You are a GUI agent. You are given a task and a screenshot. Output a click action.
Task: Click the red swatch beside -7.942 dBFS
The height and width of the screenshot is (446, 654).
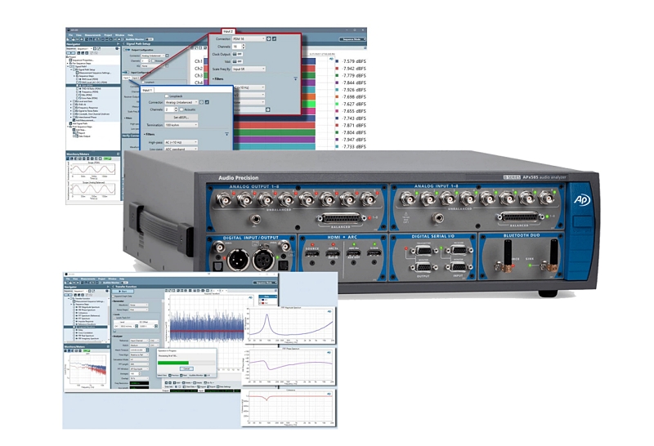[x=337, y=69]
